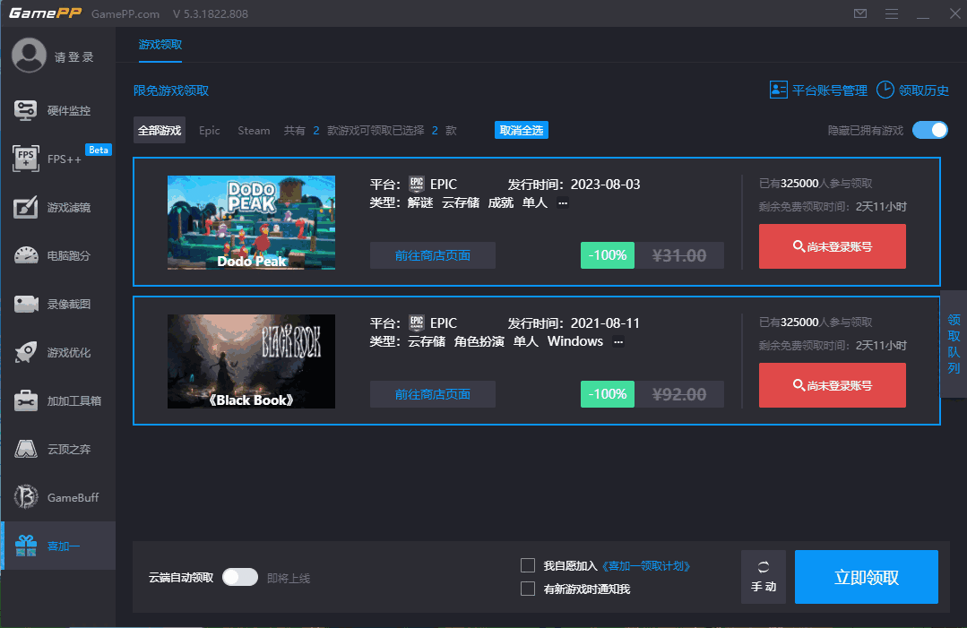Open the 加加工具箱 toolbox

coord(57,400)
